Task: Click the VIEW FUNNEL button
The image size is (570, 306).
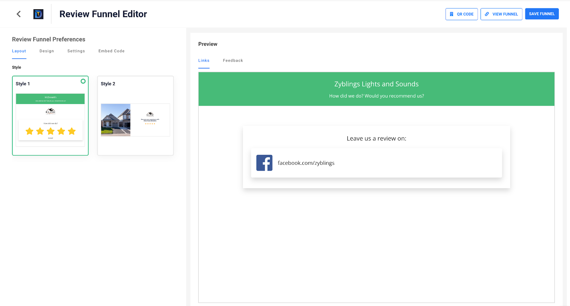Action: tap(501, 14)
